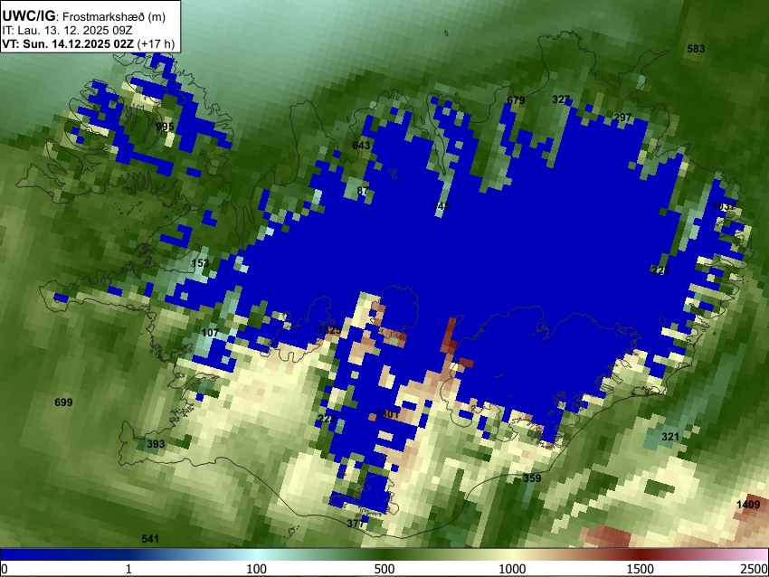Click the map value label 541
This screenshot has height=577, width=769.
[x=150, y=539]
